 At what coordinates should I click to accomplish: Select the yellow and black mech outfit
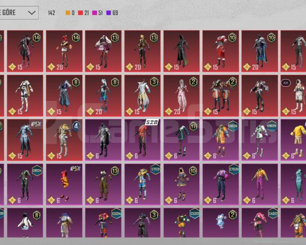coord(181,223)
